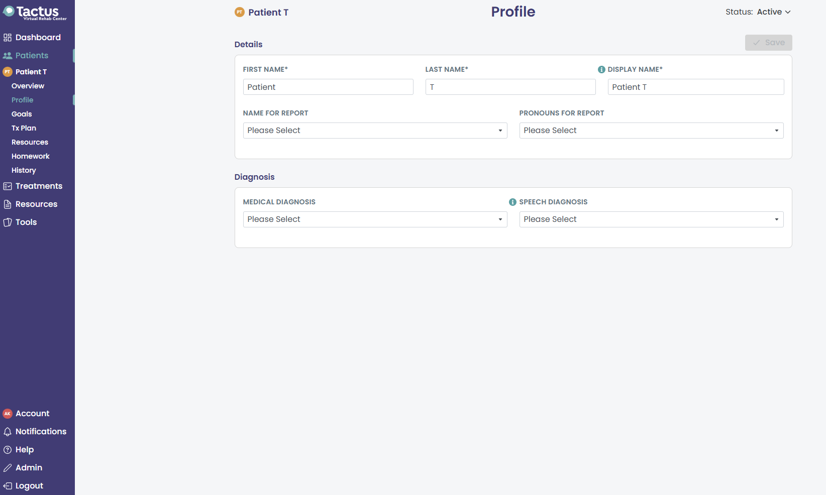The height and width of the screenshot is (495, 826).
Task: Click the Logout arrow icon
Action: [x=8, y=486]
